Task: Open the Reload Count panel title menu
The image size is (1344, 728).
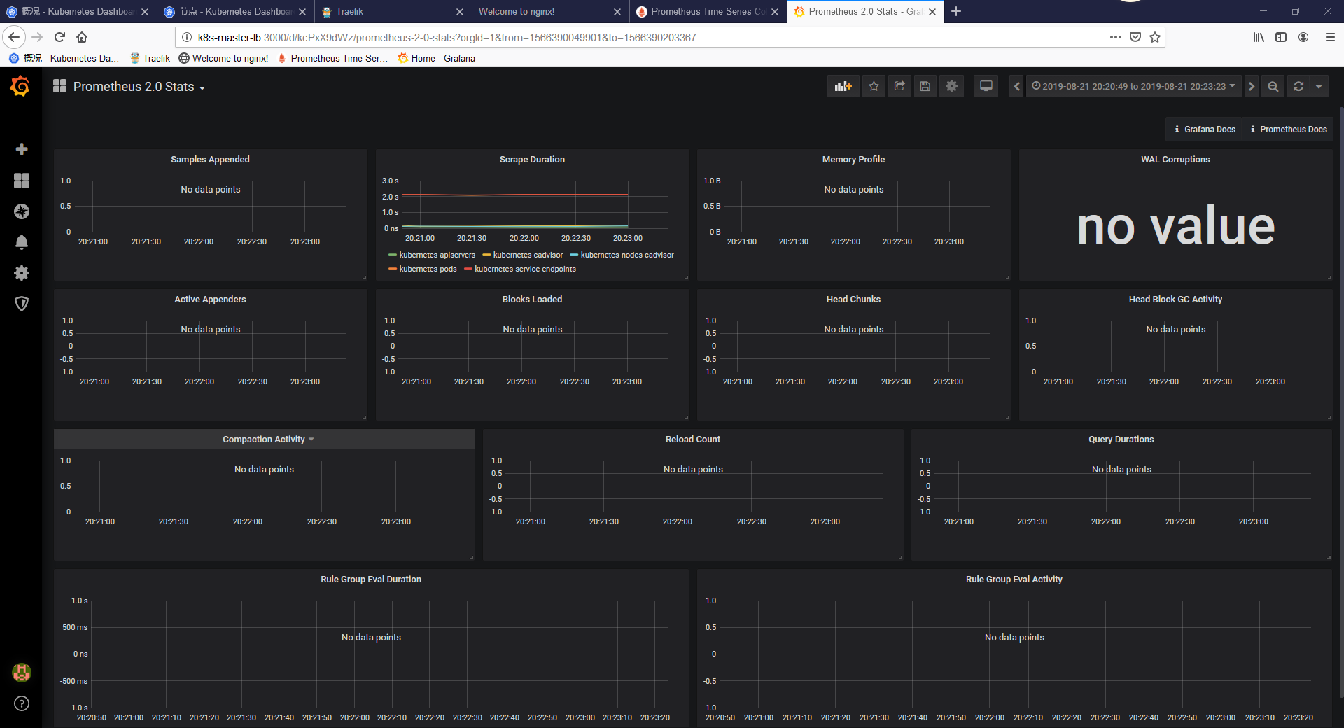Action: coord(693,440)
